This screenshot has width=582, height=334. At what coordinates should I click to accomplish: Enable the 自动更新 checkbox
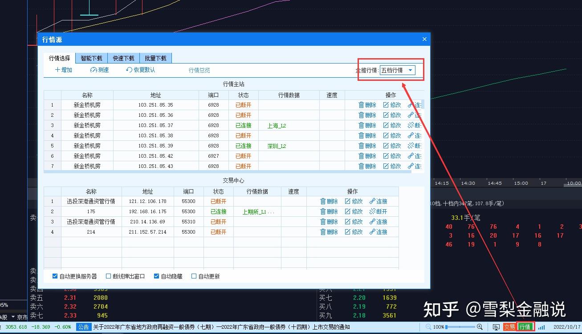click(x=194, y=276)
